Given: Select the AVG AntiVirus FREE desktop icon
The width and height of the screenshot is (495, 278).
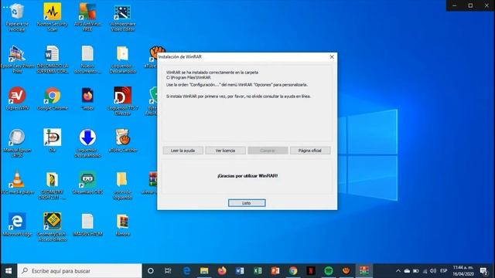Looking at the screenshot, I should click(x=87, y=18).
